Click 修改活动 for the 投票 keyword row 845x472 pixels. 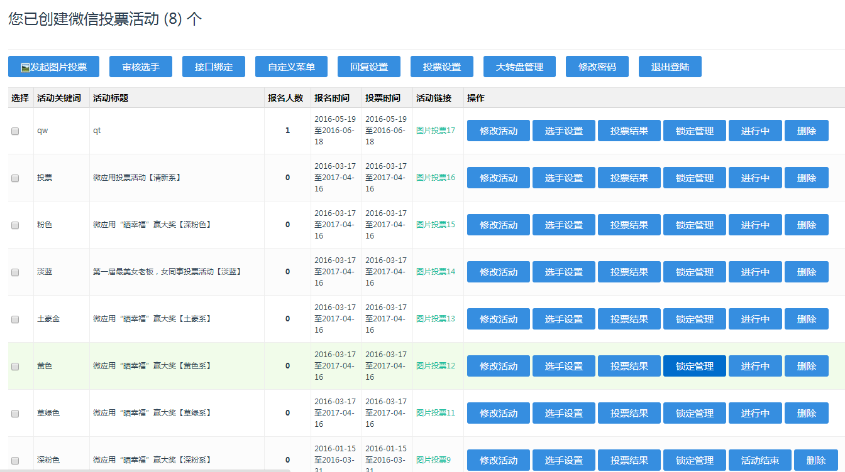point(499,178)
